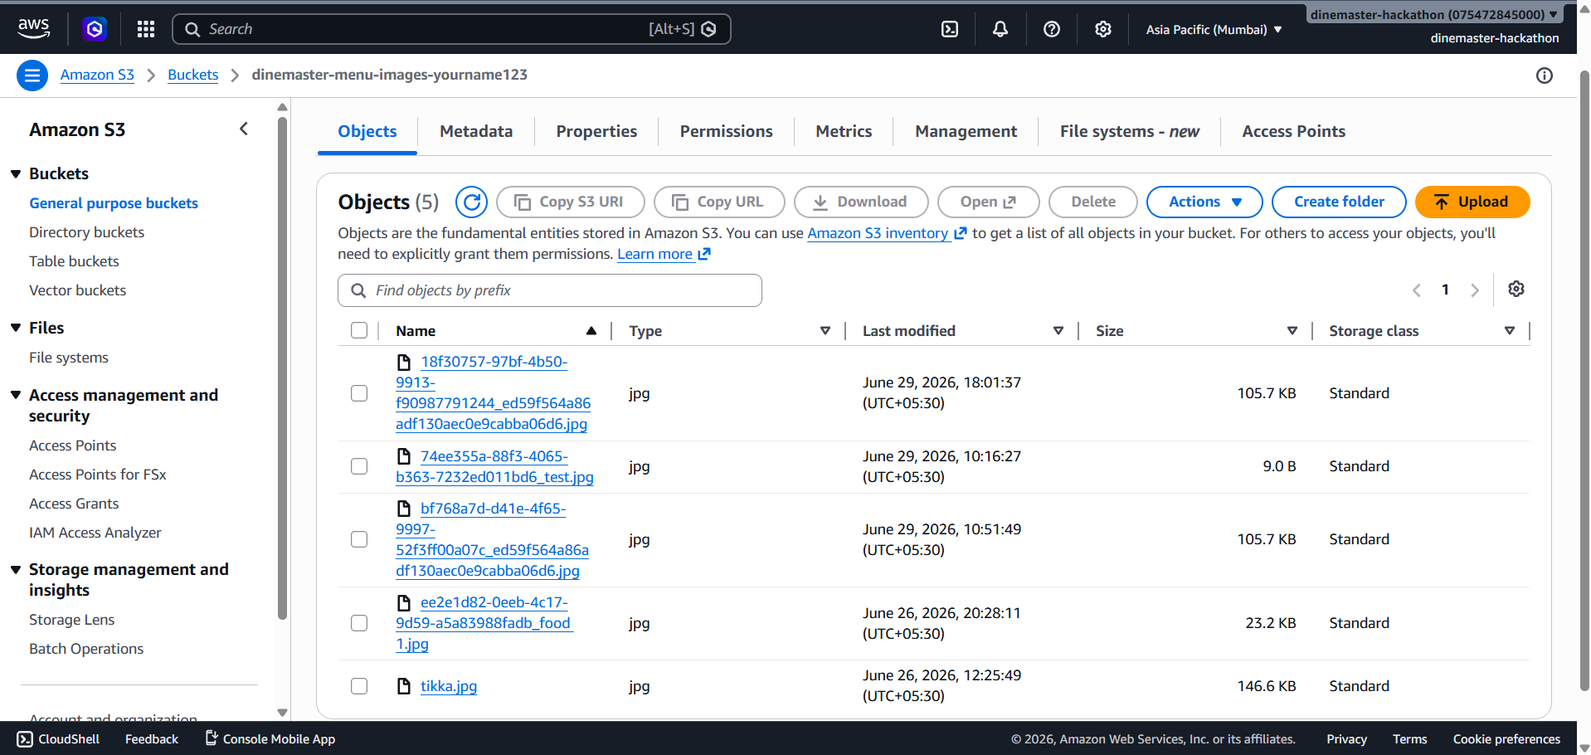Click the file icon beside 74ee355a test.jpg

(x=404, y=456)
